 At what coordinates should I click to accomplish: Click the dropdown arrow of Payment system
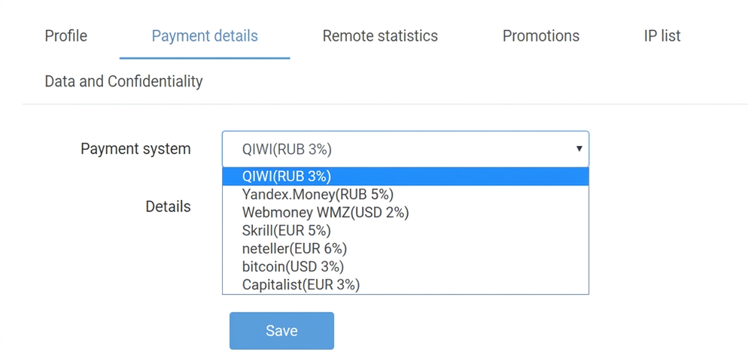point(579,149)
